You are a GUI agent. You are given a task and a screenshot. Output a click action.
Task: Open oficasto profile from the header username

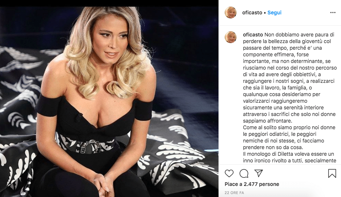(252, 13)
